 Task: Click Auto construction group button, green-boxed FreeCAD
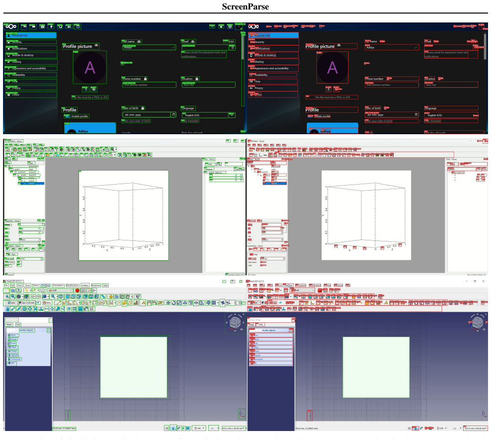[10, 303]
